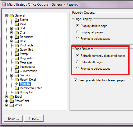Expand the Grid tree node
Viewport: 133px width, 127px height.
(x=11, y=28)
